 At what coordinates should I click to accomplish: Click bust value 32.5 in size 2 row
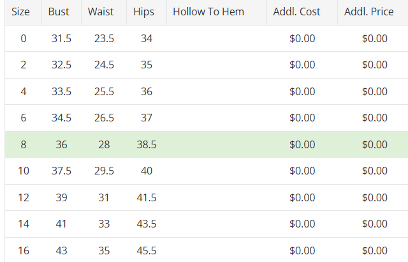(61, 65)
